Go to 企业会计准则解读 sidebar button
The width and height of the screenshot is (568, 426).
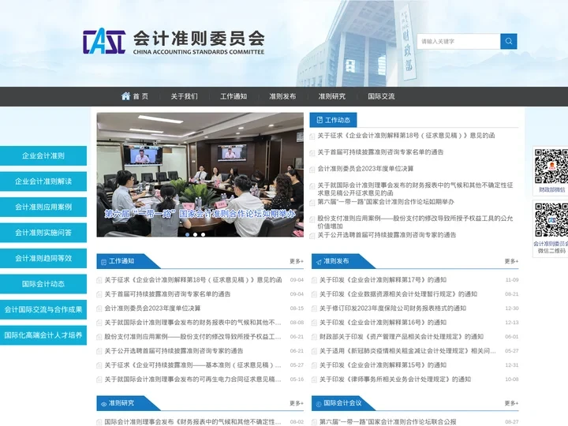pyautogui.click(x=43, y=181)
